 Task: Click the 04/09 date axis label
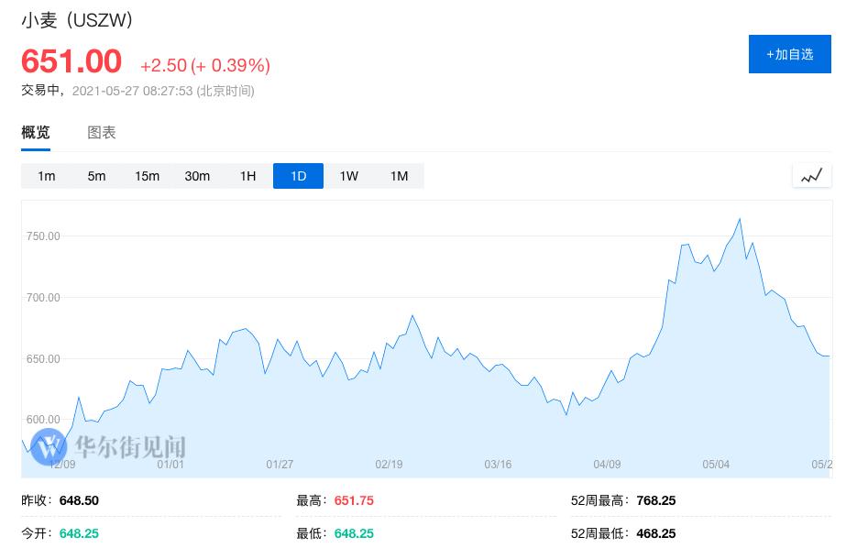click(607, 465)
